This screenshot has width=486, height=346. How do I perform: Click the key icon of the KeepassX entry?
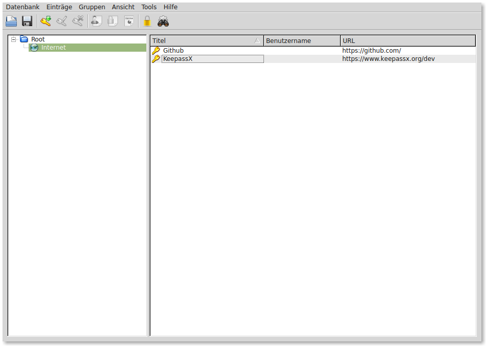point(156,58)
